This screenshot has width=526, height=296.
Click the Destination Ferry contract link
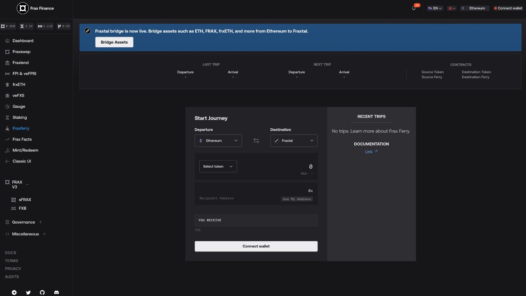475,77
